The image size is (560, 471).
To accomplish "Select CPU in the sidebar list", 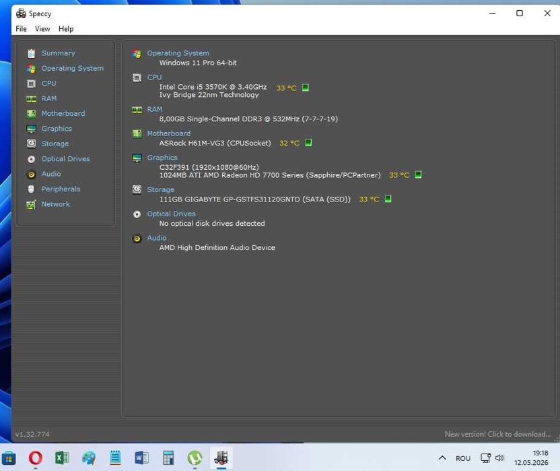I will coord(48,84).
